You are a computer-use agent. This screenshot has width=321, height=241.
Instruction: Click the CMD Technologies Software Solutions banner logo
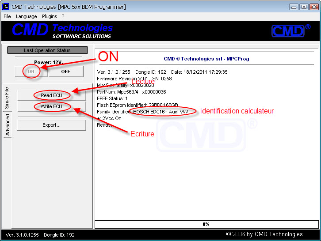click(62, 30)
